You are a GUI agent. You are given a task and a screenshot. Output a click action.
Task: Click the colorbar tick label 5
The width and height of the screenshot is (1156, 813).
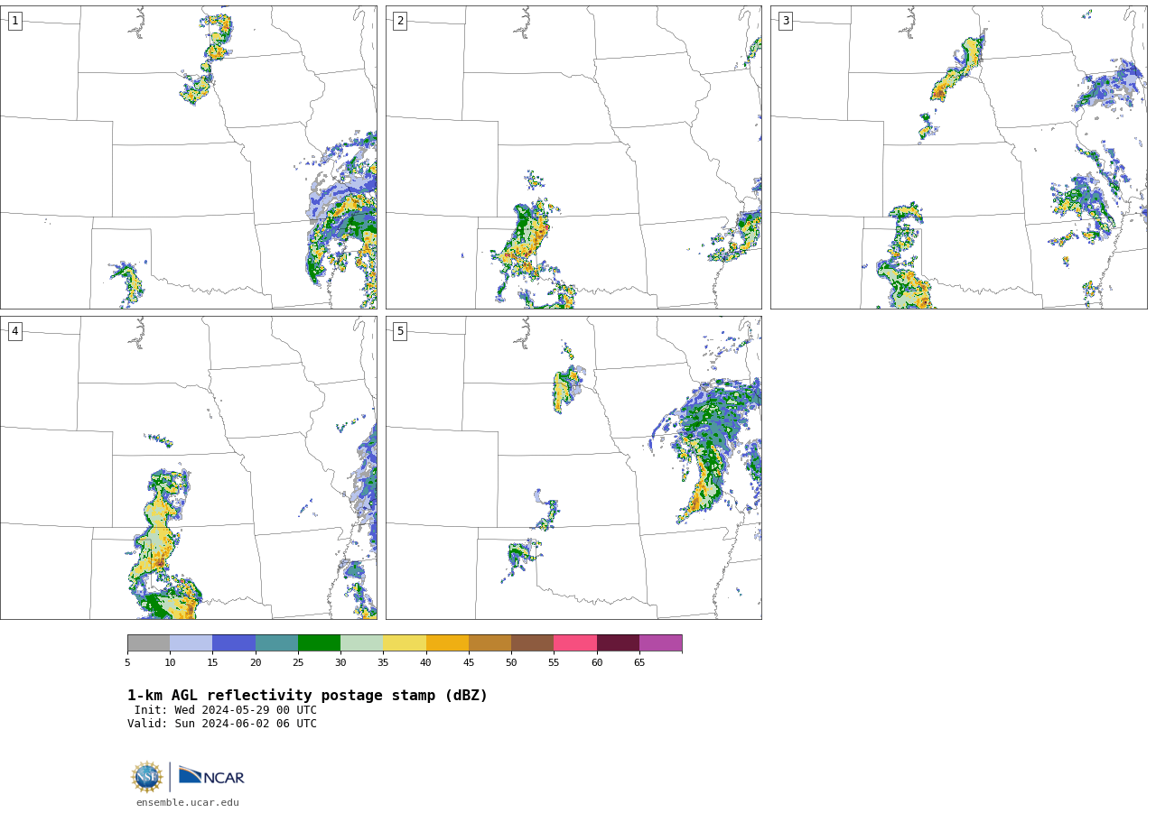point(127,662)
